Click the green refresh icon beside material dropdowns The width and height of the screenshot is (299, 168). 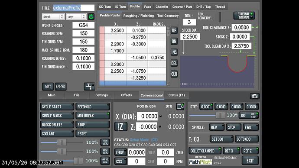(x=91, y=17)
